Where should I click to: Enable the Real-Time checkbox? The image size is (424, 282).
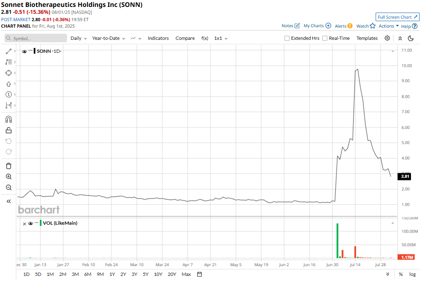[x=325, y=38]
